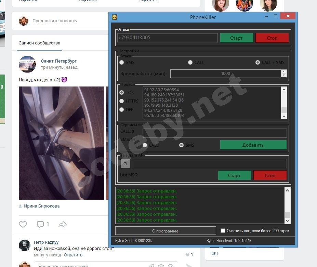
Task: Decrease working time with down spinner arrow
Action: tap(283, 75)
